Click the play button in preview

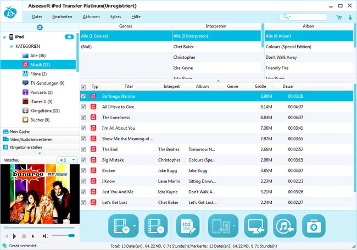point(15,236)
